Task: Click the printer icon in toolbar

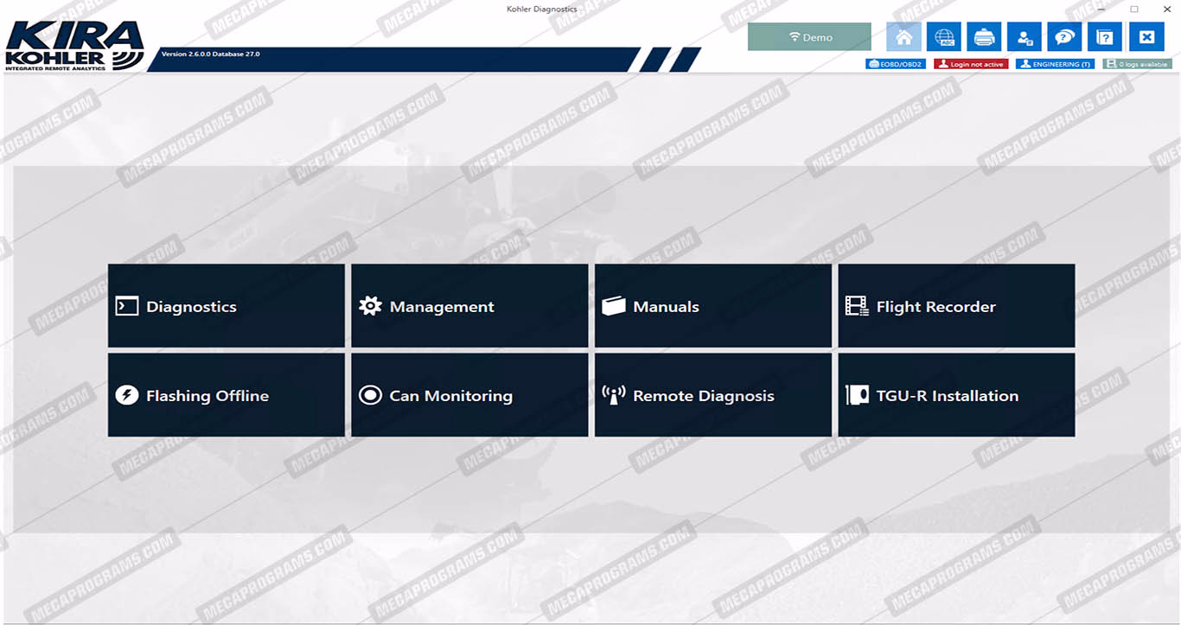Action: pyautogui.click(x=984, y=37)
